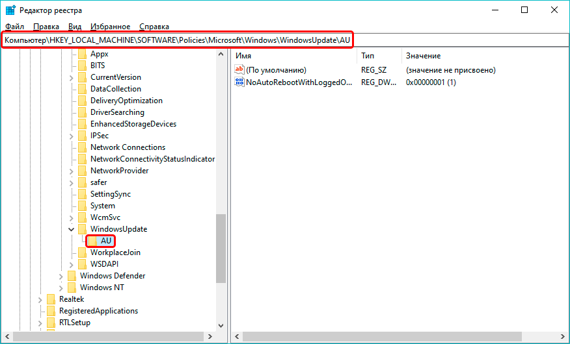Expand the RTLSetup key
The height and width of the screenshot is (344, 570).
[40, 323]
